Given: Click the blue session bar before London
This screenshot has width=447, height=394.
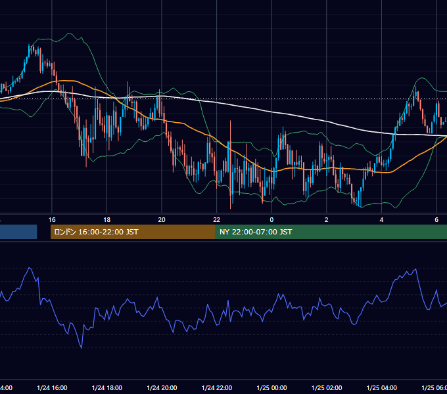Looking at the screenshot, I should pos(18,232).
